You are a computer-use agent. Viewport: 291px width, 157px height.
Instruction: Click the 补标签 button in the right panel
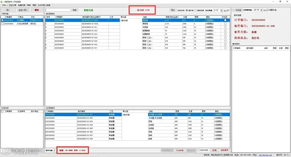[x=238, y=10]
